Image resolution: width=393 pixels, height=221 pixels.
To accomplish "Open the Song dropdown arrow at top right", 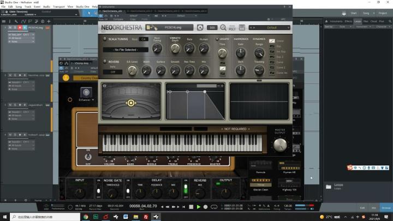I will [374, 13].
